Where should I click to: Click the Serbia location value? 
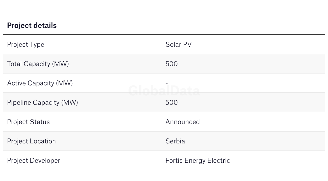tap(175, 141)
